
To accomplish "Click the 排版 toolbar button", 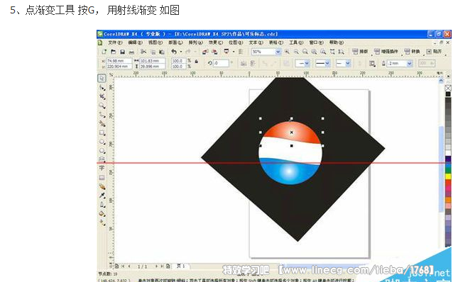I will 360,52.
